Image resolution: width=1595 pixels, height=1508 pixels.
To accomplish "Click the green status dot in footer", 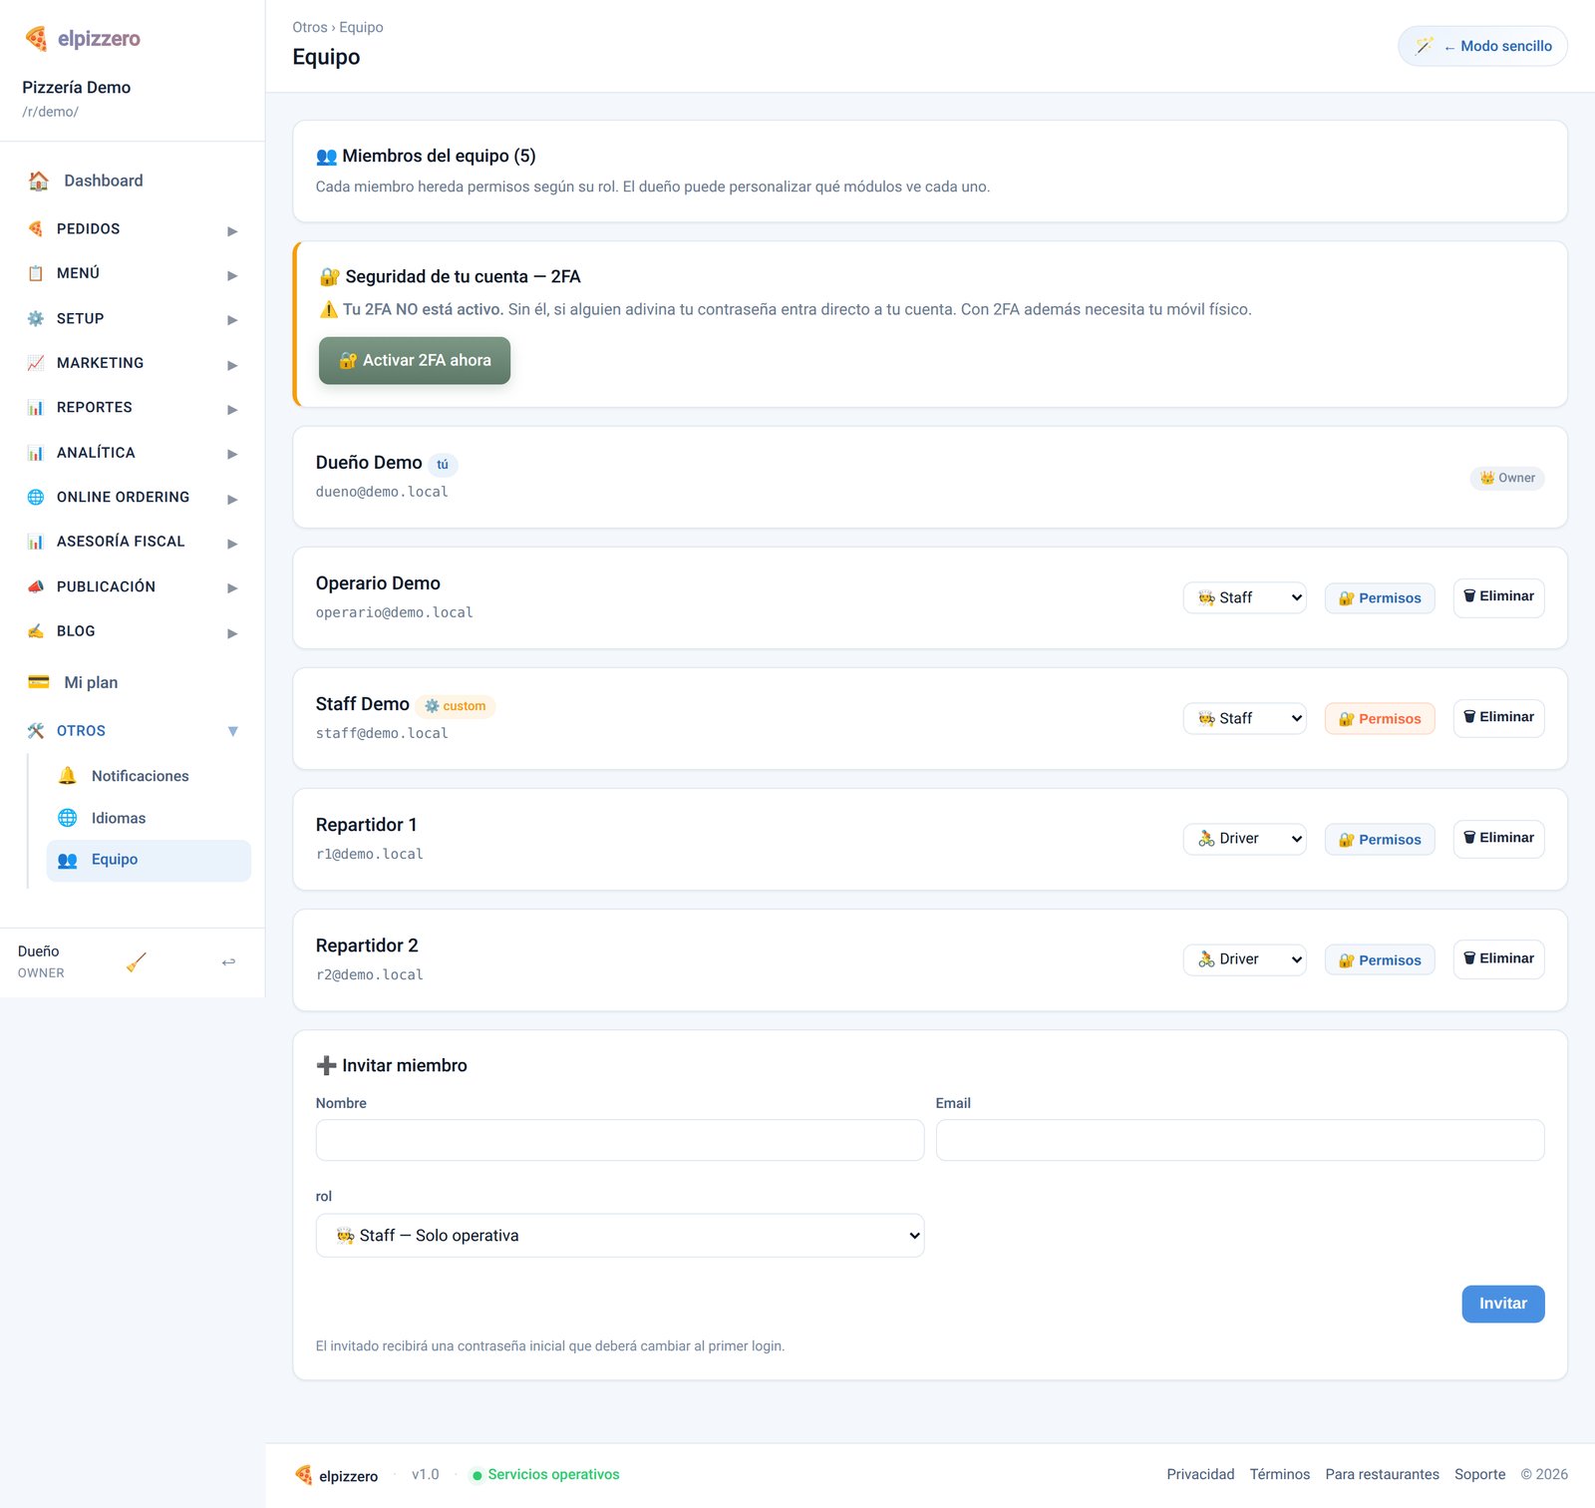I will [x=478, y=1475].
